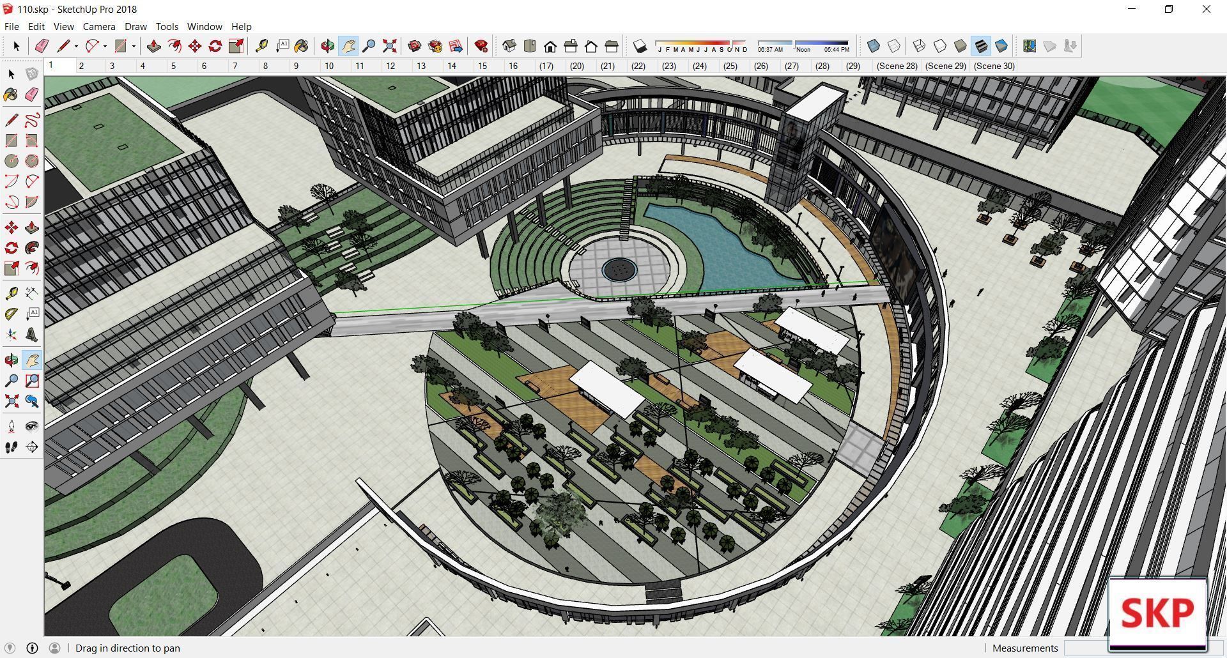Switch to Front standard view
The image size is (1227, 658).
[x=550, y=46]
